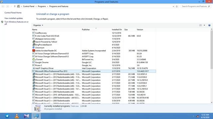This screenshot has width=213, height=119.
Task: Open Turn Windows features on or off
Action: coord(16,23)
